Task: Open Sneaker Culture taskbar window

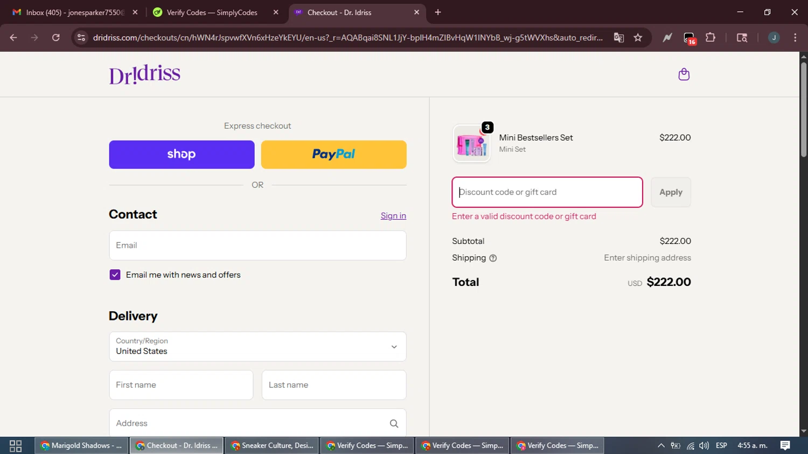Action: (272, 445)
